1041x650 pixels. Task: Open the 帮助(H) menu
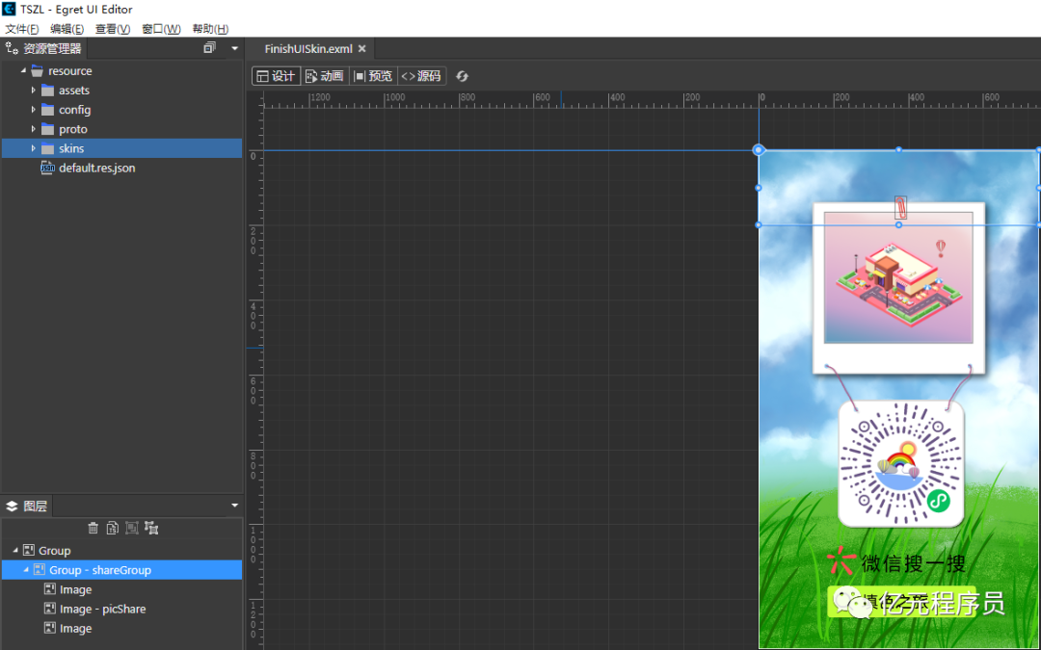[210, 29]
